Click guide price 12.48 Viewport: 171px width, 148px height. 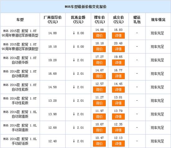pos(53,141)
